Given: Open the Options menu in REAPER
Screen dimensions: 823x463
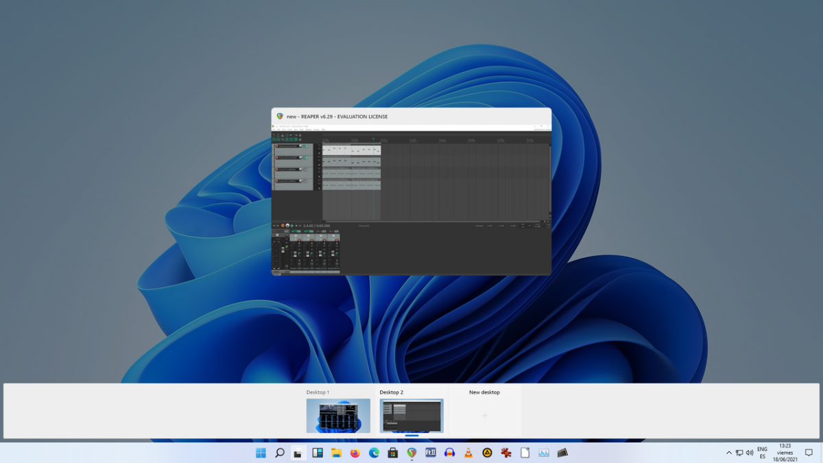Looking at the screenshot, I should [309, 129].
